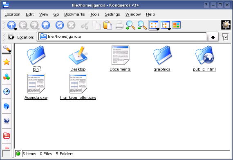Image resolution: width=233 pixels, height=160 pixels.
Task: Open the Window menu
Action: point(133,14)
